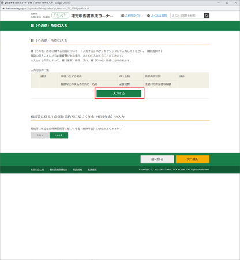Click the lock icon in the address bar
240x260 pixels.
3,8
